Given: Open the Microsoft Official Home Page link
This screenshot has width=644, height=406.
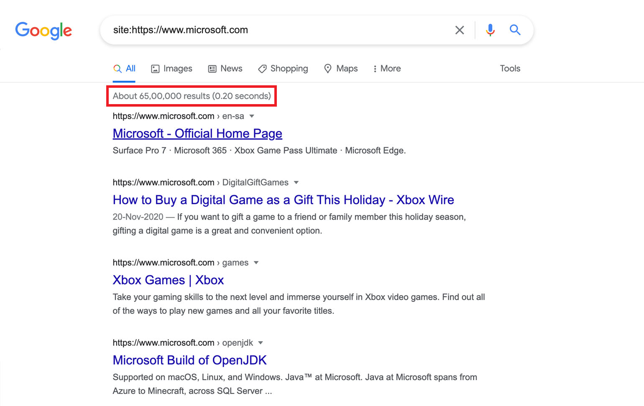Looking at the screenshot, I should (197, 133).
